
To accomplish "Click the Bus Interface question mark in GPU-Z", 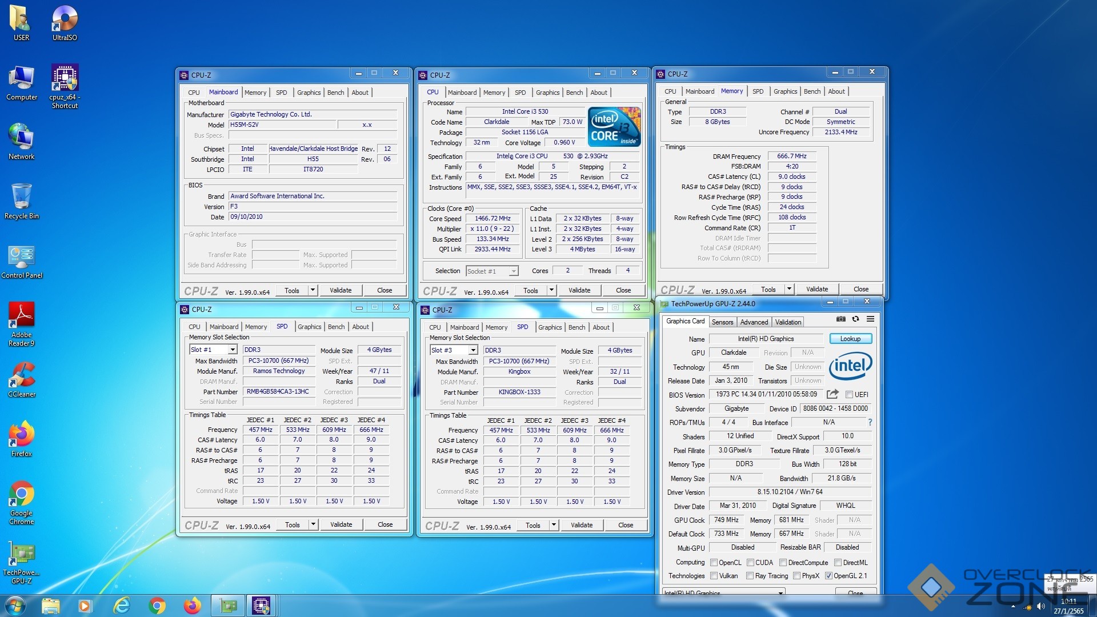I will click(x=870, y=422).
